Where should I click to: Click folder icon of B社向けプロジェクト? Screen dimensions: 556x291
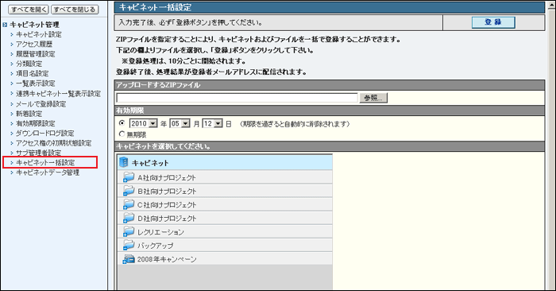tap(129, 191)
